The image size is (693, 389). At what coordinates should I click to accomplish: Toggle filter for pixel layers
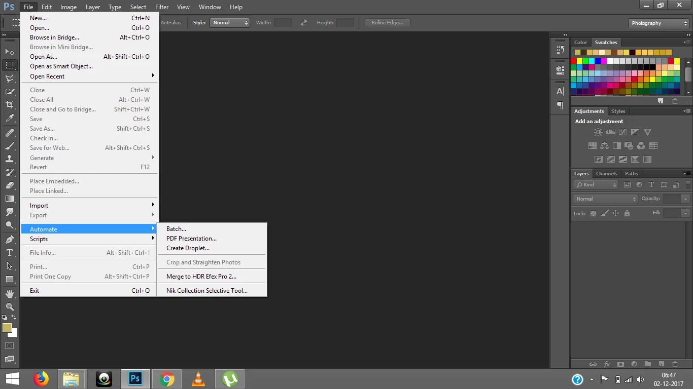point(627,185)
